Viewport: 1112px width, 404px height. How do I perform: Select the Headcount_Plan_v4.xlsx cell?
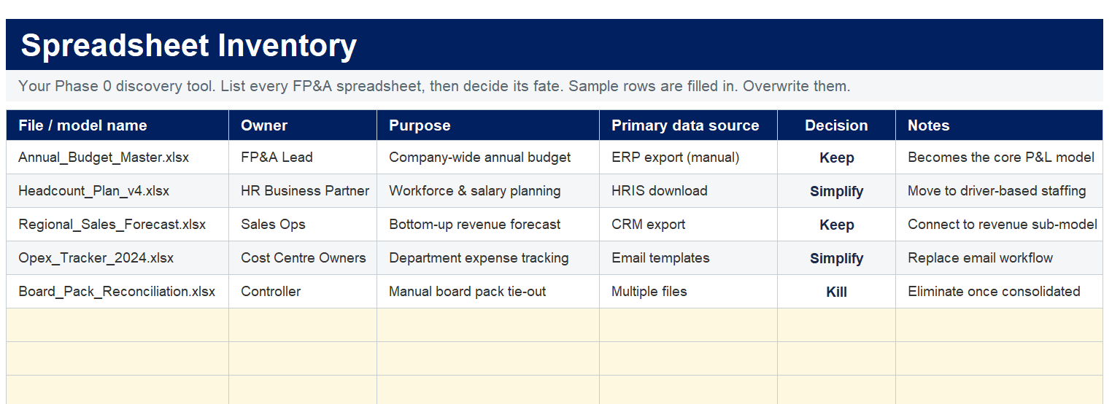(117, 191)
